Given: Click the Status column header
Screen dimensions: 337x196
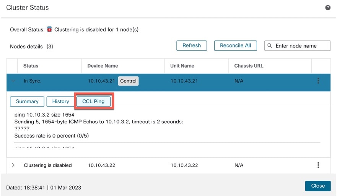Looking at the screenshot, I should [31, 66].
